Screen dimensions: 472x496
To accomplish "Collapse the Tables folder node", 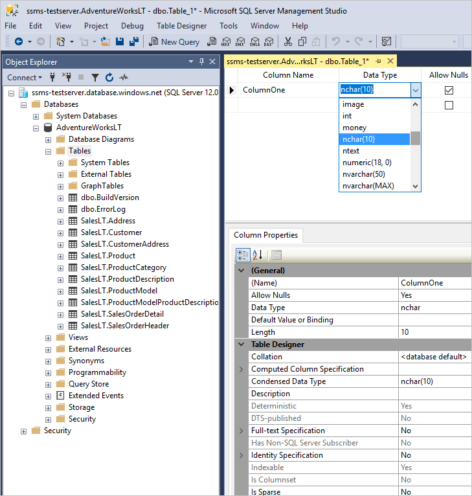I will pos(48,152).
